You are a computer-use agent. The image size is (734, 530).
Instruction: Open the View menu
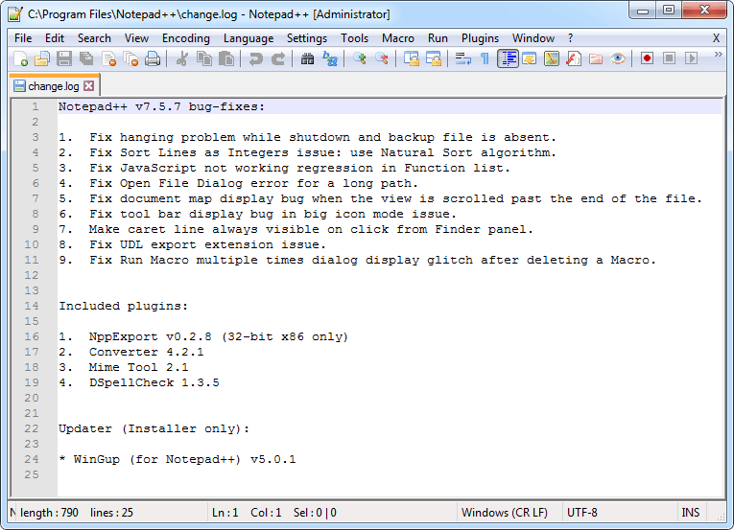[x=136, y=38]
